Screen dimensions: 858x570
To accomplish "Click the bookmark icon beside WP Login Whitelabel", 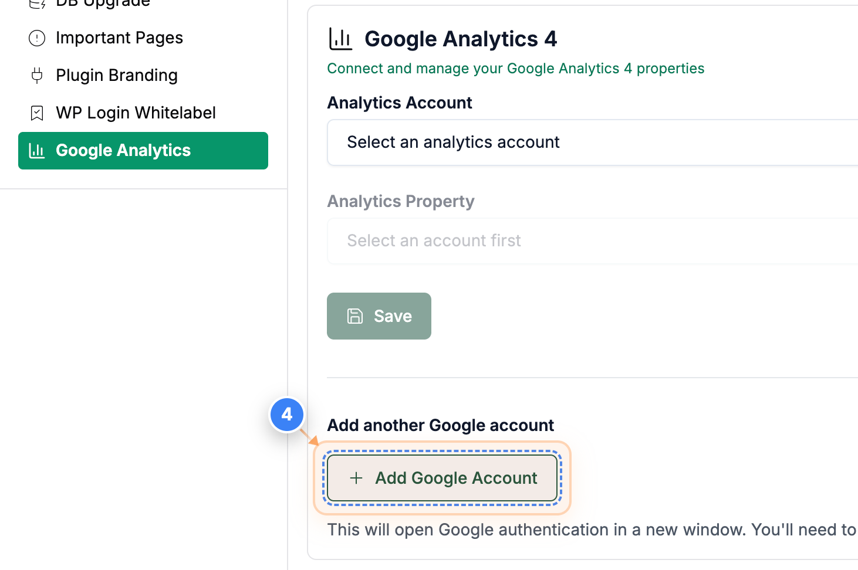I will (x=36, y=113).
